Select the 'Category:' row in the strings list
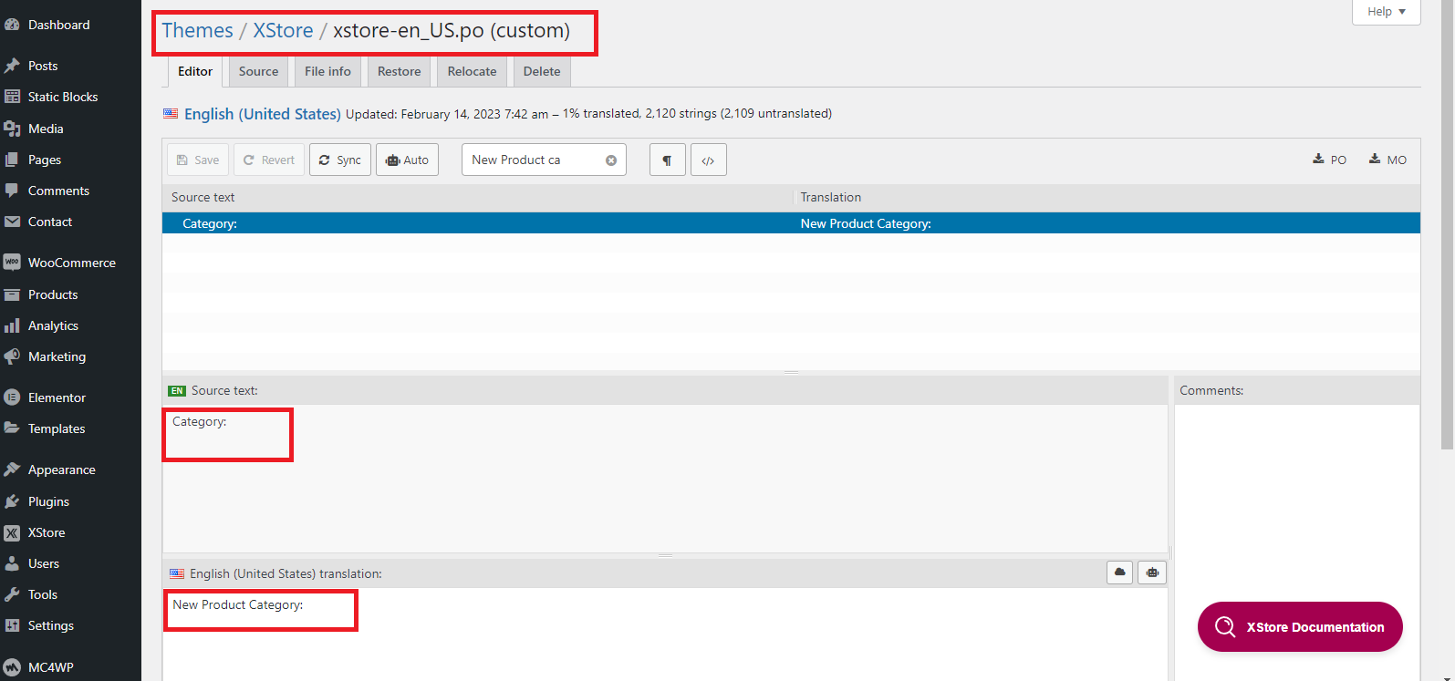 click(x=791, y=223)
